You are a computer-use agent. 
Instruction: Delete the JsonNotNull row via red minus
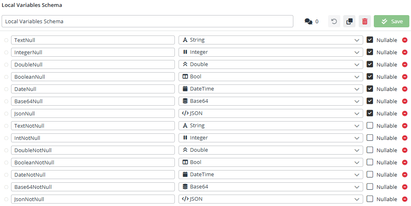[405, 199]
